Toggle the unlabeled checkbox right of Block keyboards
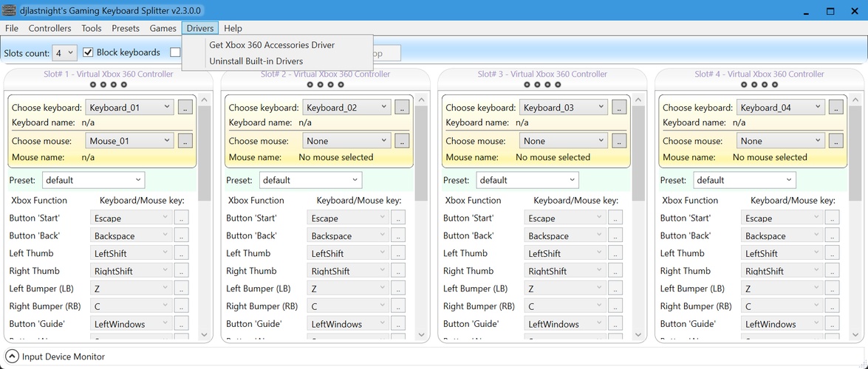Viewport: 868px width, 369px height. 175,52
